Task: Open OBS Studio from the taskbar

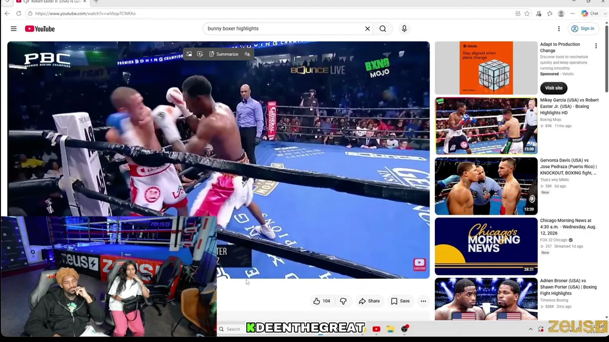Action: pyautogui.click(x=404, y=329)
